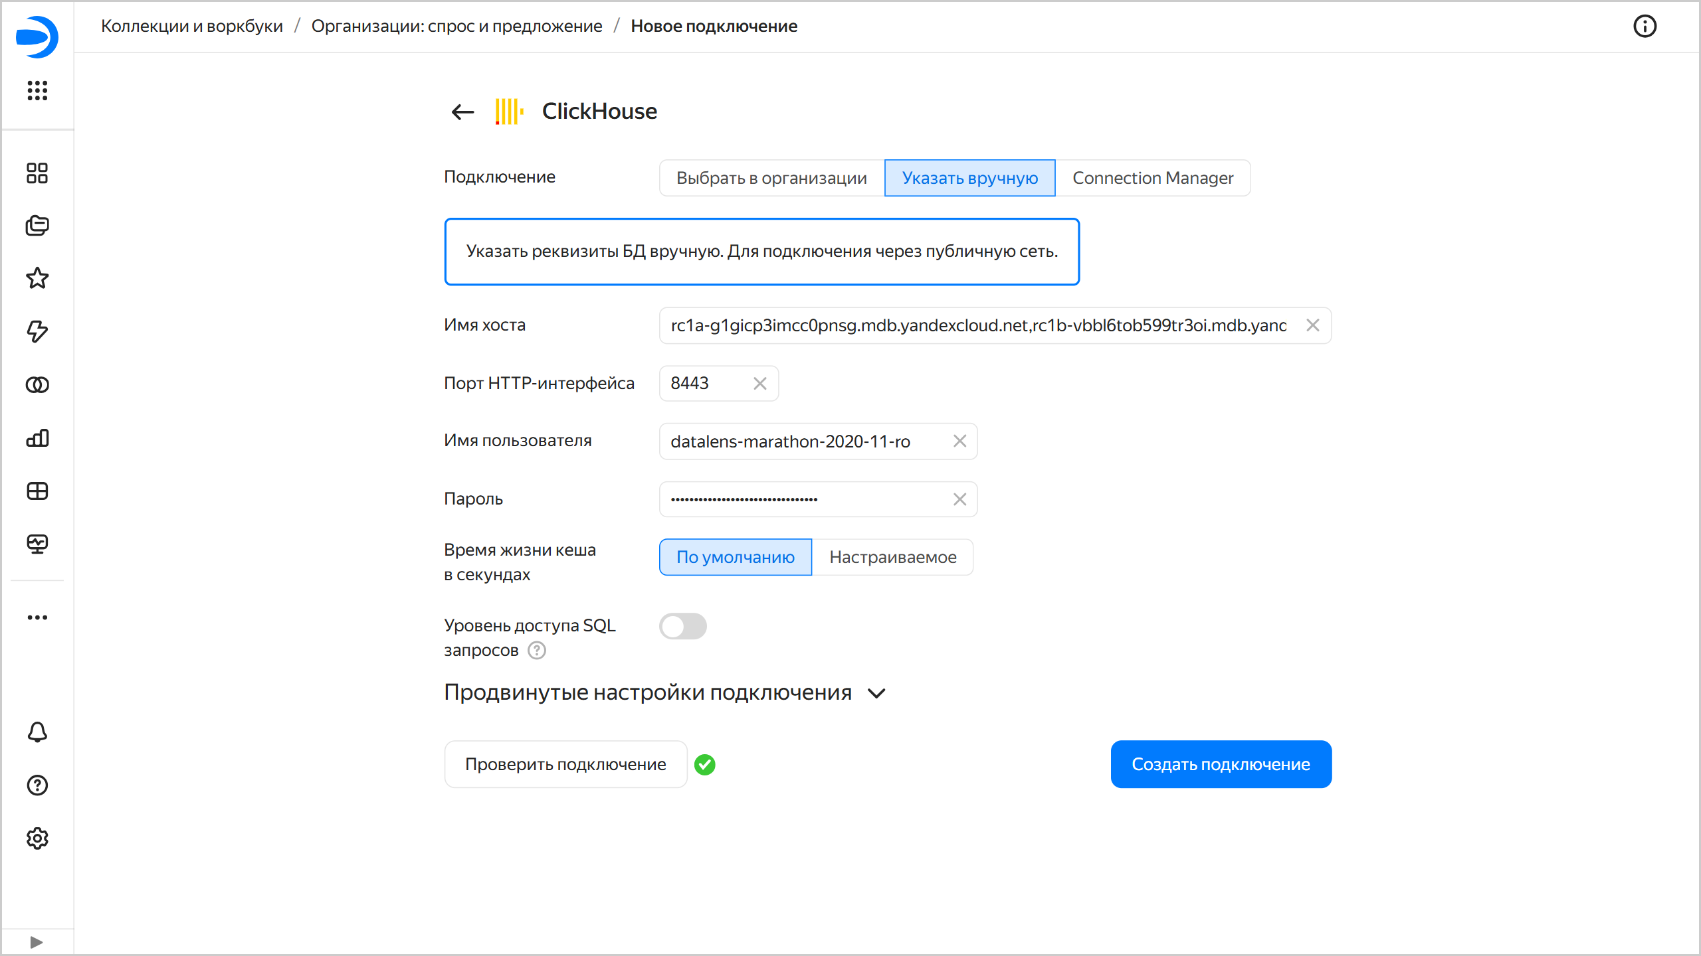1701x956 pixels.
Task: Enable the SQL query access level toggle
Action: click(x=682, y=626)
